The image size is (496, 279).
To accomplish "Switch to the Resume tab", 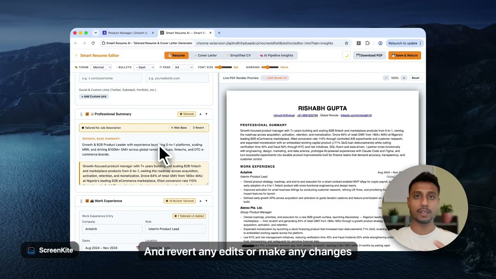I will (176, 55).
